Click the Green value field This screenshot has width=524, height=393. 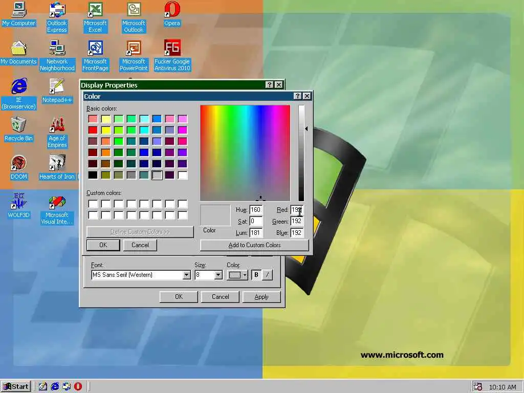297,221
